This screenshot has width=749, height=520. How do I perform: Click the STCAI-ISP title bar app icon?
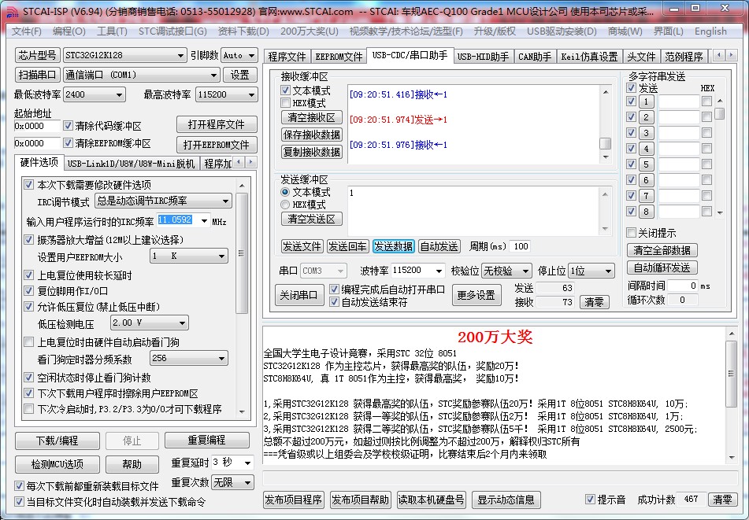12,11
